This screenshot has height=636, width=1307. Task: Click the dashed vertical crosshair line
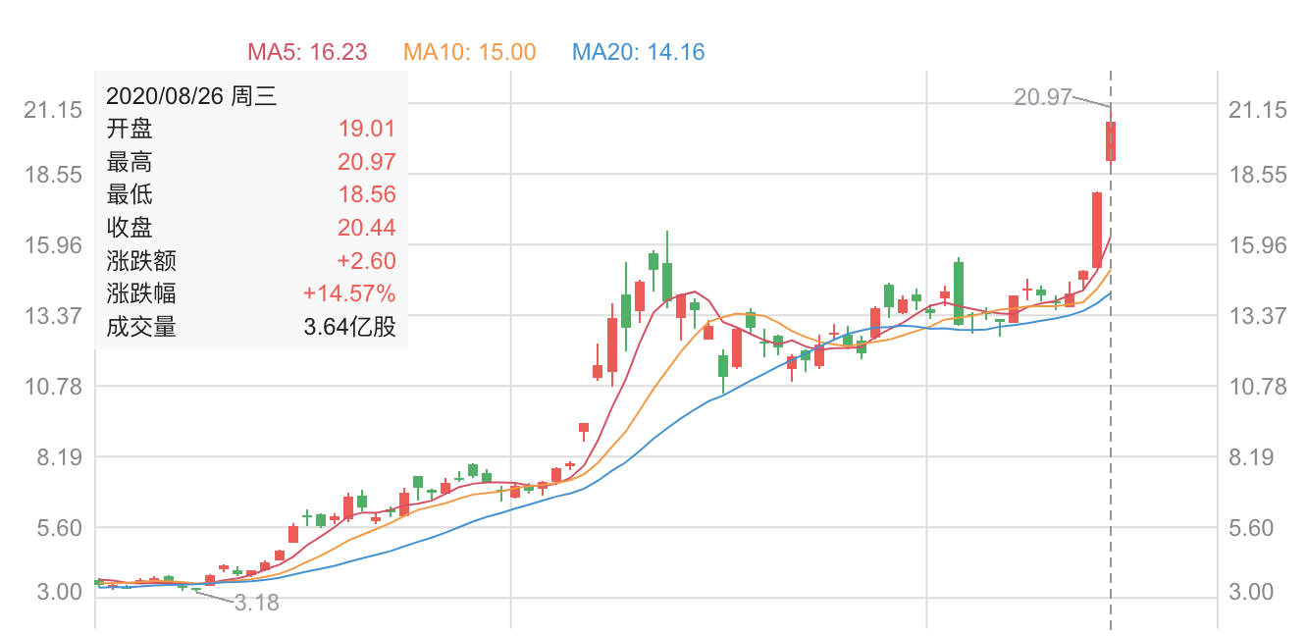point(1111,350)
